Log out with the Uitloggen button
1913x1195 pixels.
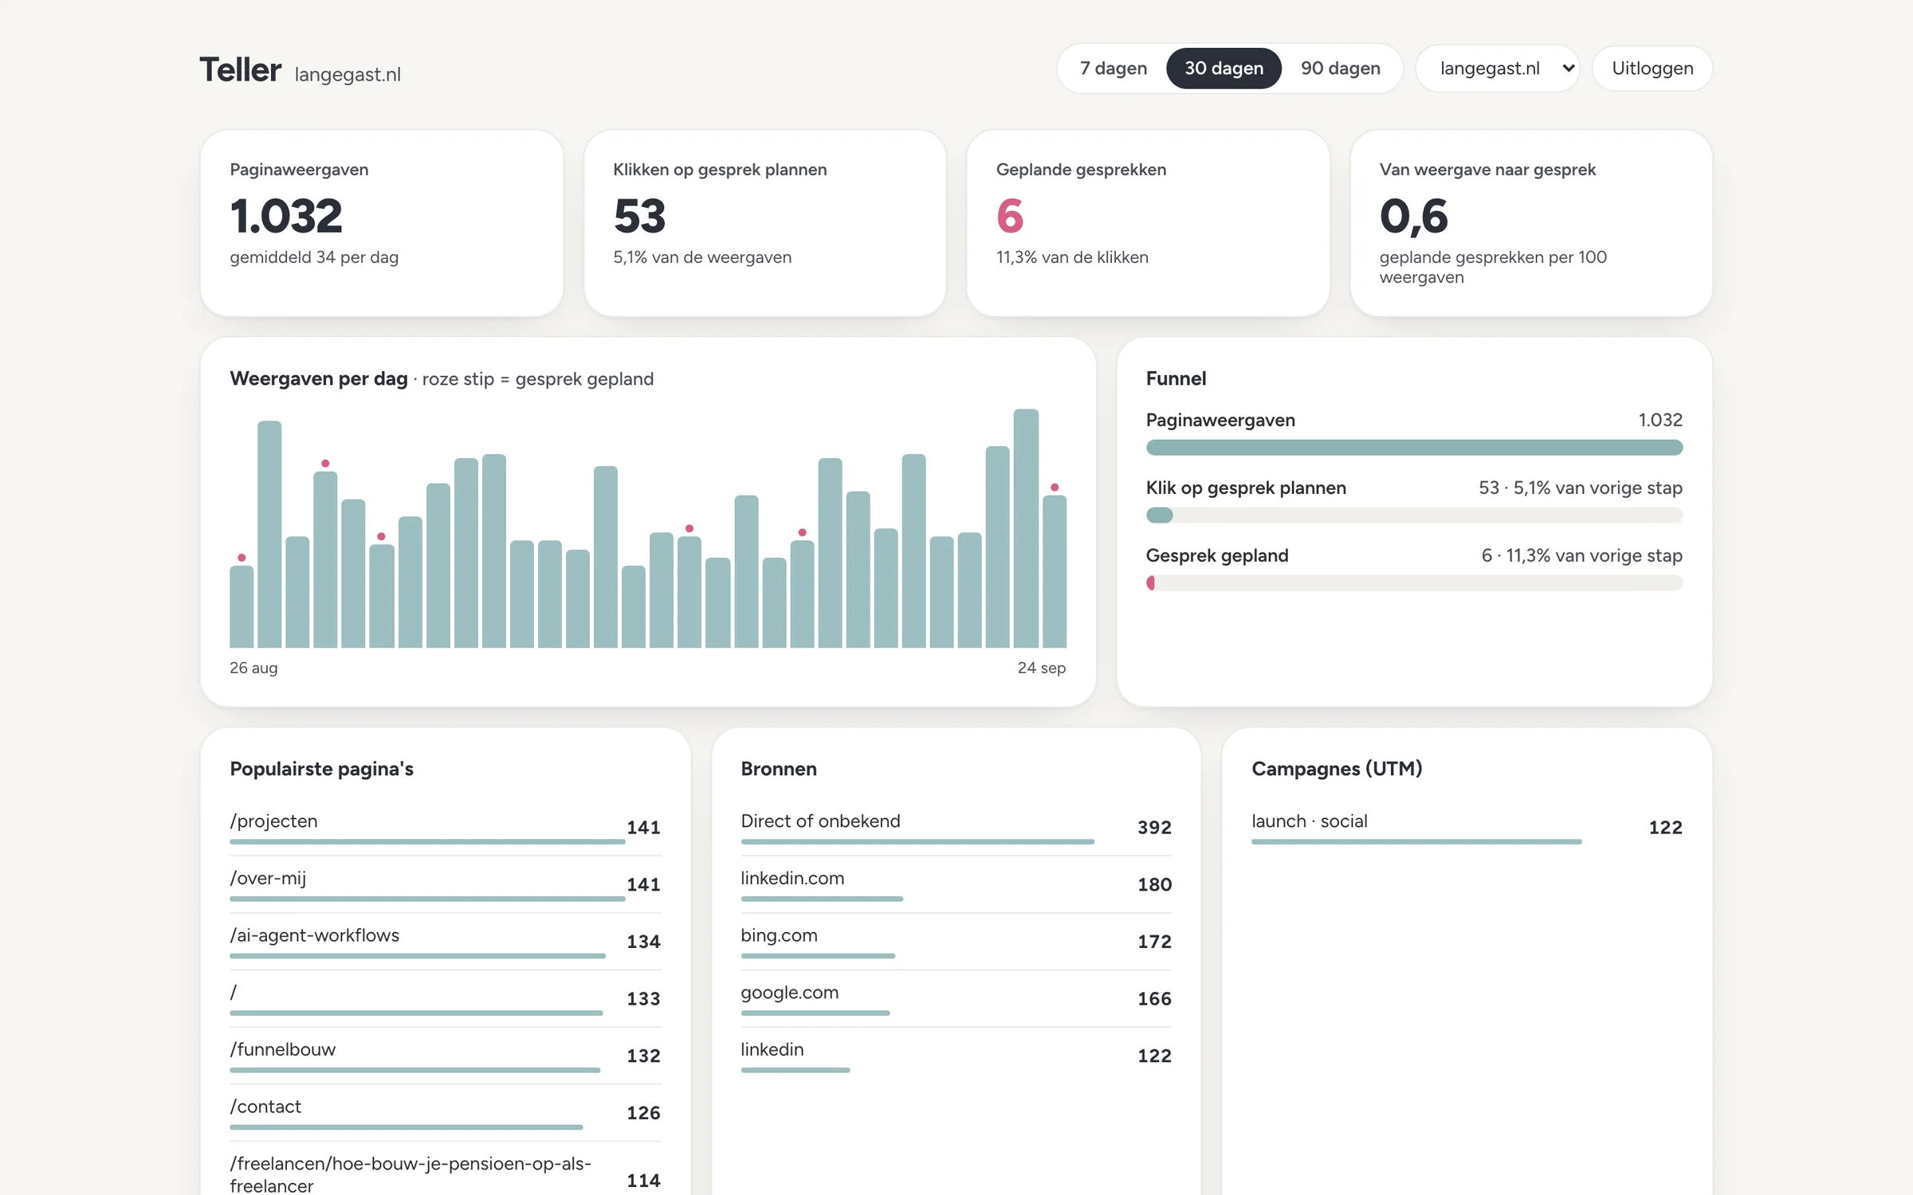[1652, 69]
